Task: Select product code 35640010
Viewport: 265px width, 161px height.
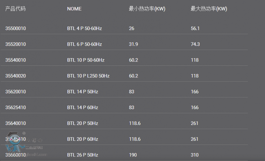Action: coord(16,123)
